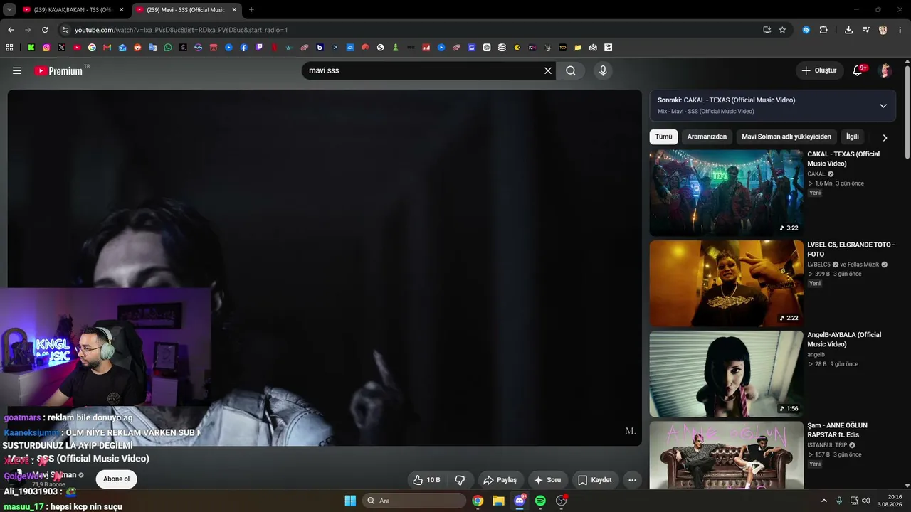Like the video with thumbs up

pyautogui.click(x=426, y=480)
